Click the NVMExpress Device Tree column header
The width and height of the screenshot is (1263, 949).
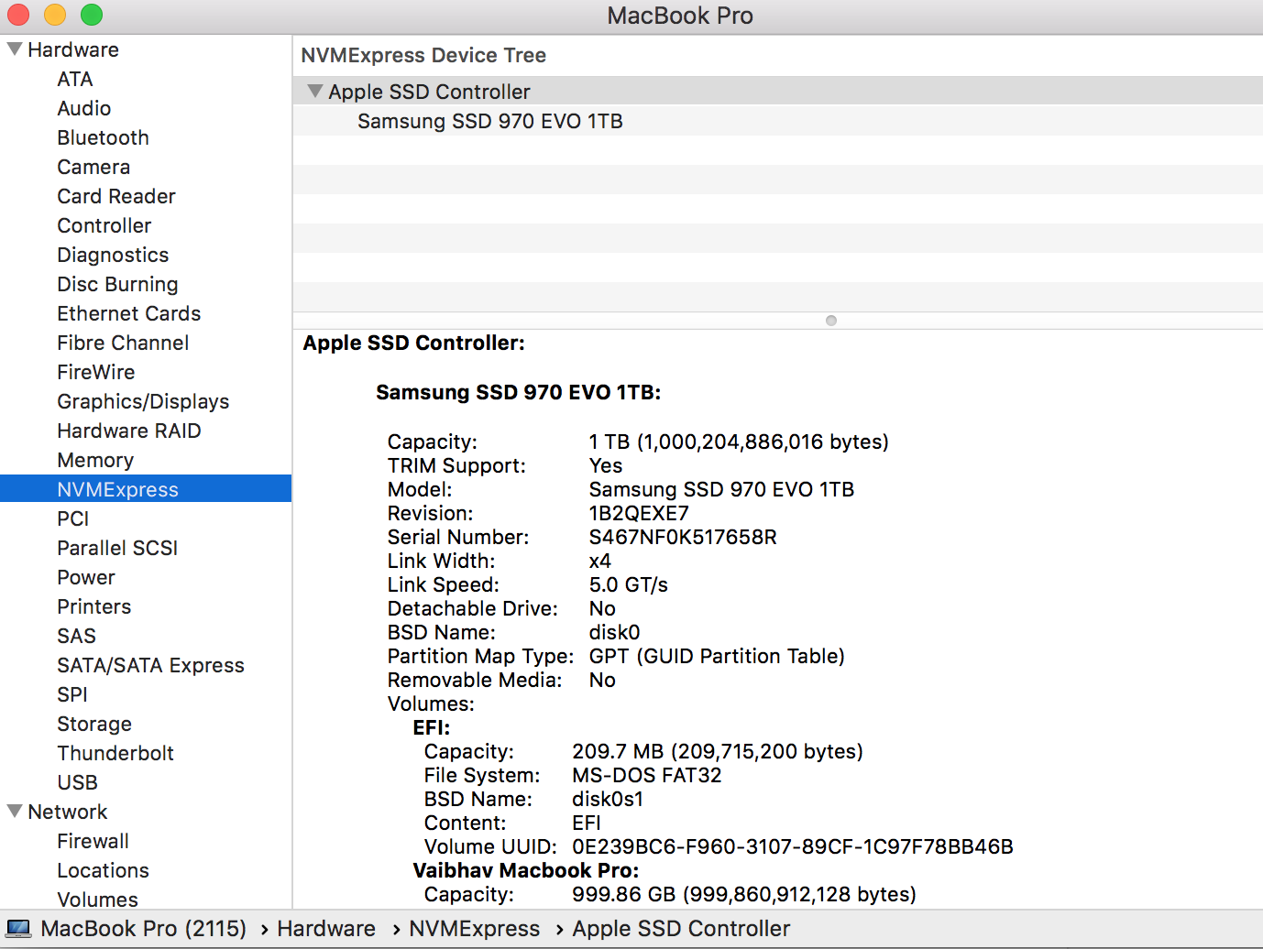pyautogui.click(x=423, y=55)
